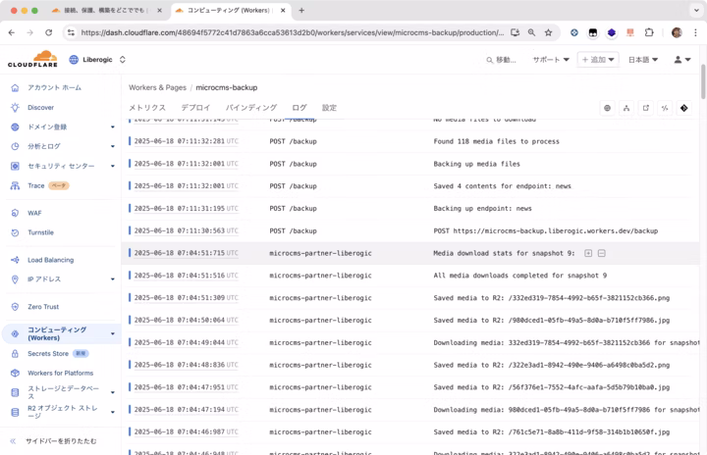Image resolution: width=707 pixels, height=455 pixels.
Task: Click the plus filter icon on snapshot 9 row
Action: pos(588,253)
